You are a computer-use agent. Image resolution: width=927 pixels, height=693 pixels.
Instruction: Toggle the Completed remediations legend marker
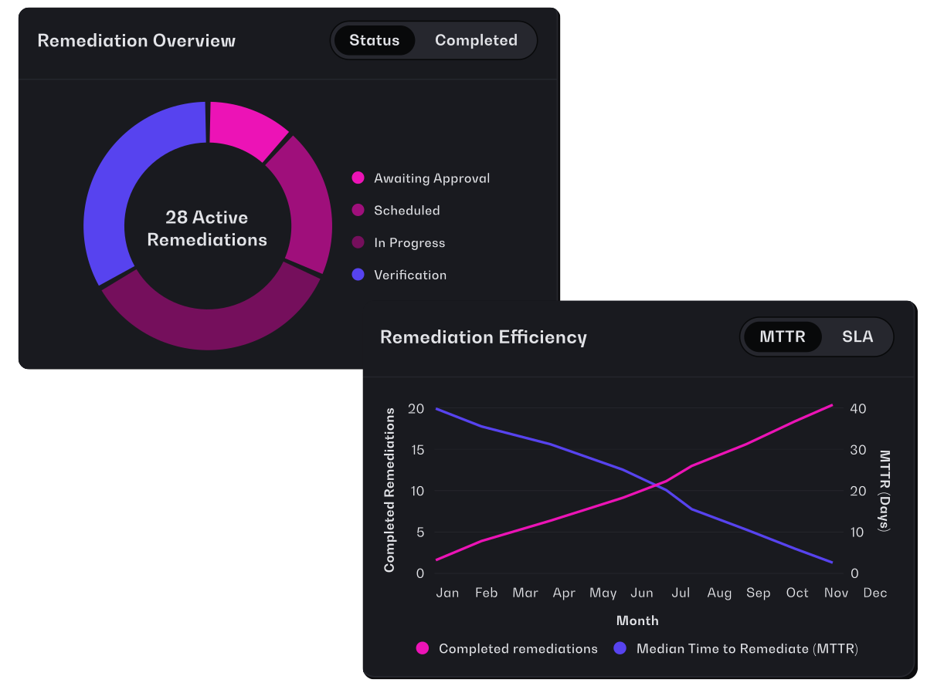pyautogui.click(x=423, y=649)
